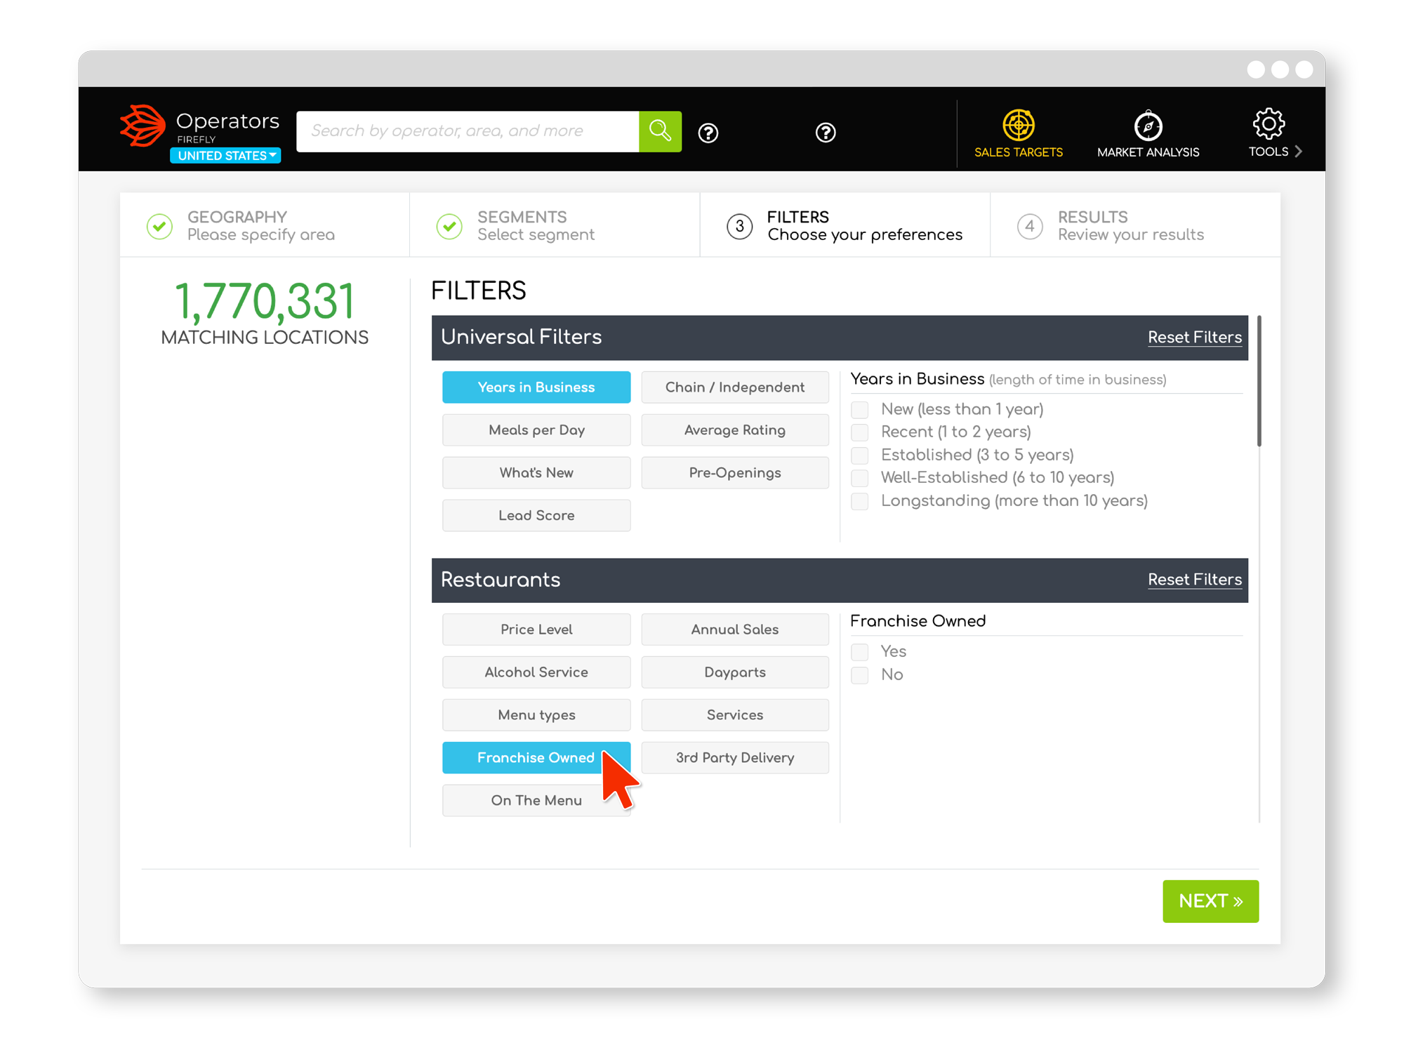Image resolution: width=1404 pixels, height=1057 pixels.
Task: Check Longstanding (more than 10 years)
Action: click(859, 501)
